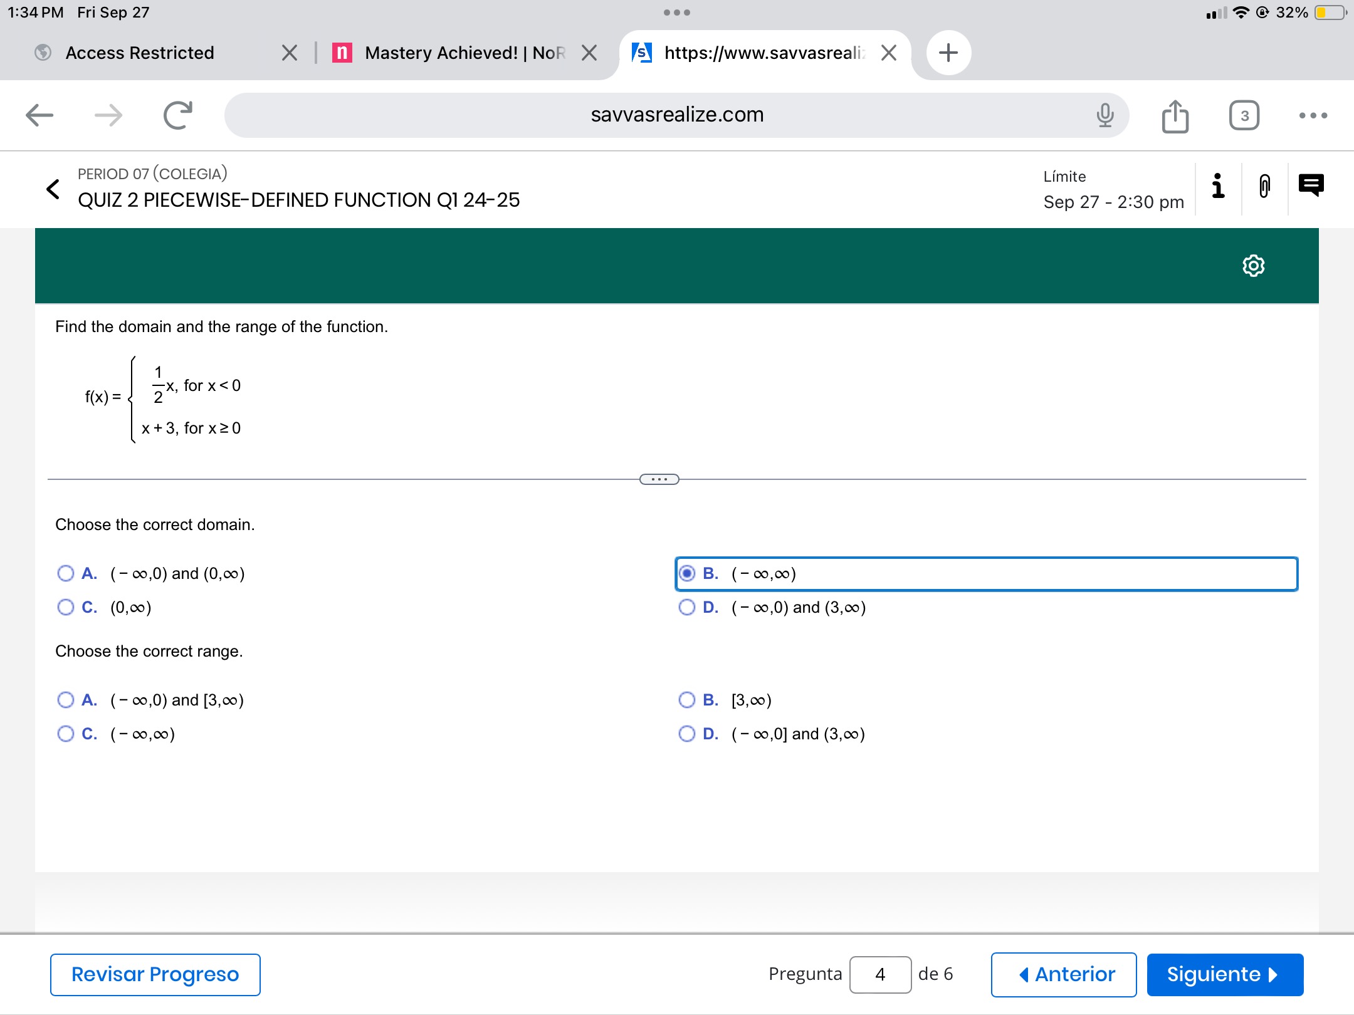The width and height of the screenshot is (1354, 1015).
Task: Switch to the Access Restricted tab
Action: [x=139, y=53]
